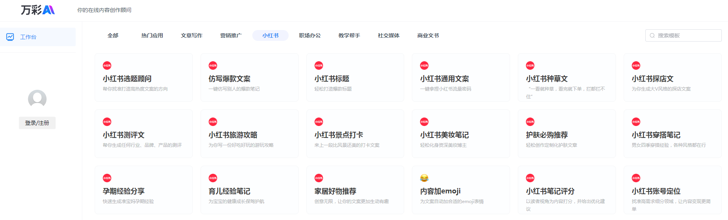Click the 万彩AI logo
This screenshot has height=220, width=728.
(38, 10)
